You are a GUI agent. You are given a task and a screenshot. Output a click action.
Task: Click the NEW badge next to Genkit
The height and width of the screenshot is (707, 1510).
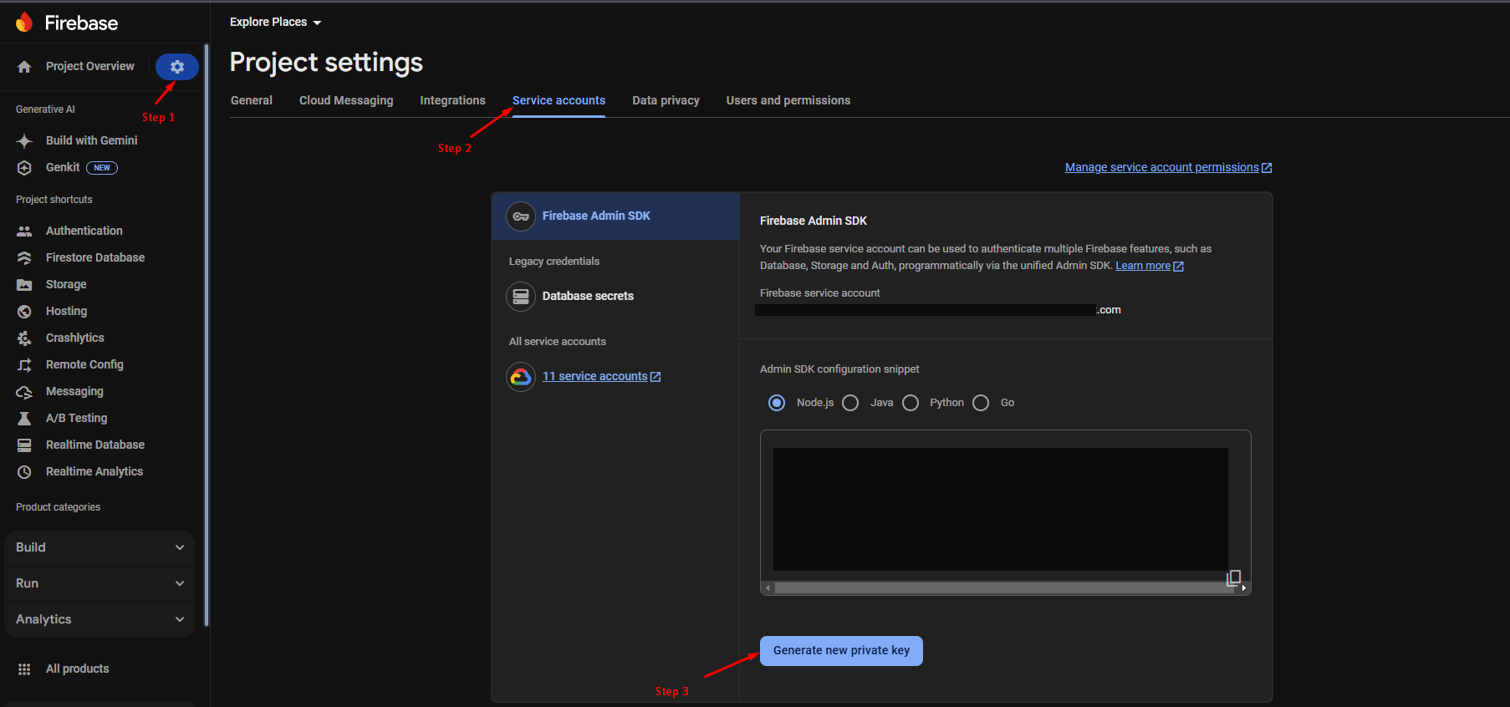click(x=102, y=168)
